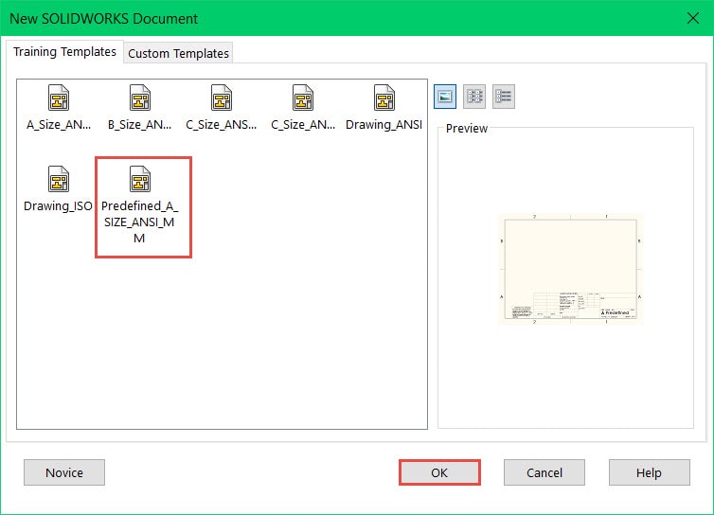Select the Predefined_A_SIZE_ANSI_MM template icon
The width and height of the screenshot is (714, 515).
(x=140, y=180)
